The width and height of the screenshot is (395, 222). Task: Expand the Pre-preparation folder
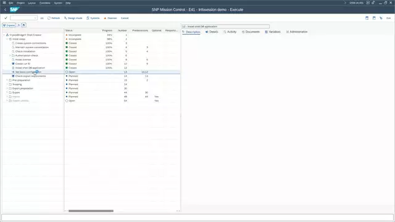click(7, 80)
